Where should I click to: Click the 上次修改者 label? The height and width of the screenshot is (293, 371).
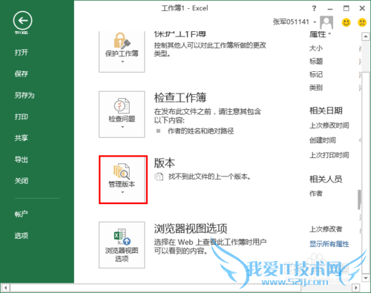pos(326,229)
